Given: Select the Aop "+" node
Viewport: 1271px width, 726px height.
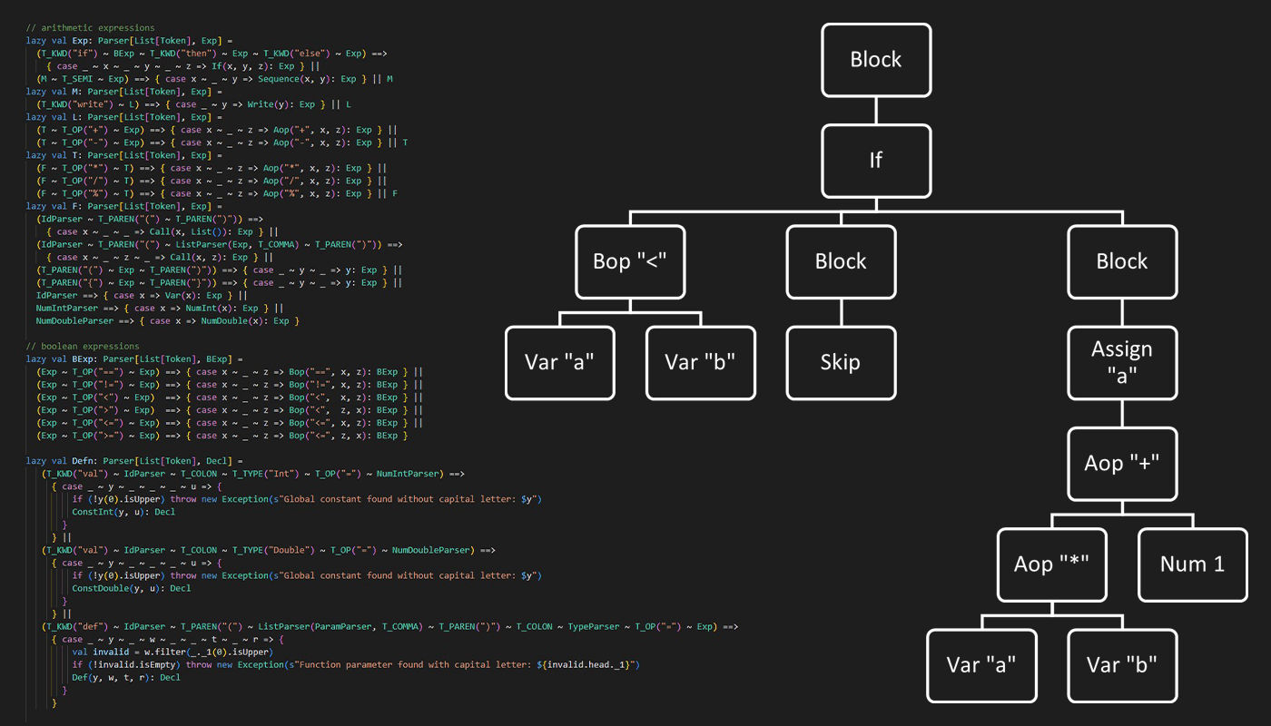Looking at the screenshot, I should pyautogui.click(x=1122, y=463).
